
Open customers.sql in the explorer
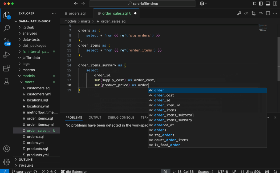pyautogui.click(x=36, y=88)
